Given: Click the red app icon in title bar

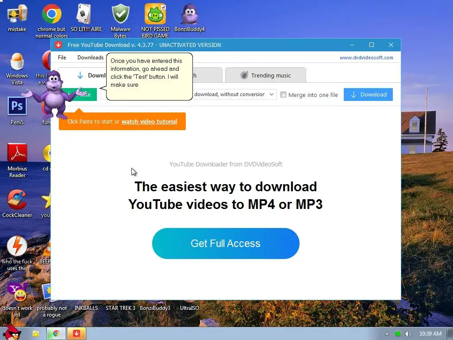Looking at the screenshot, I should click(x=58, y=45).
